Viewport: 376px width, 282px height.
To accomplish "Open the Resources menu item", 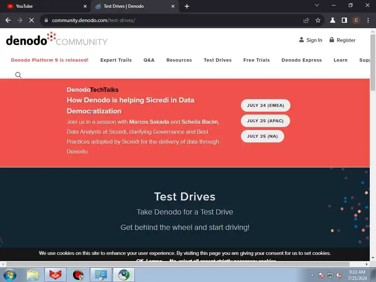I will coord(179,60).
